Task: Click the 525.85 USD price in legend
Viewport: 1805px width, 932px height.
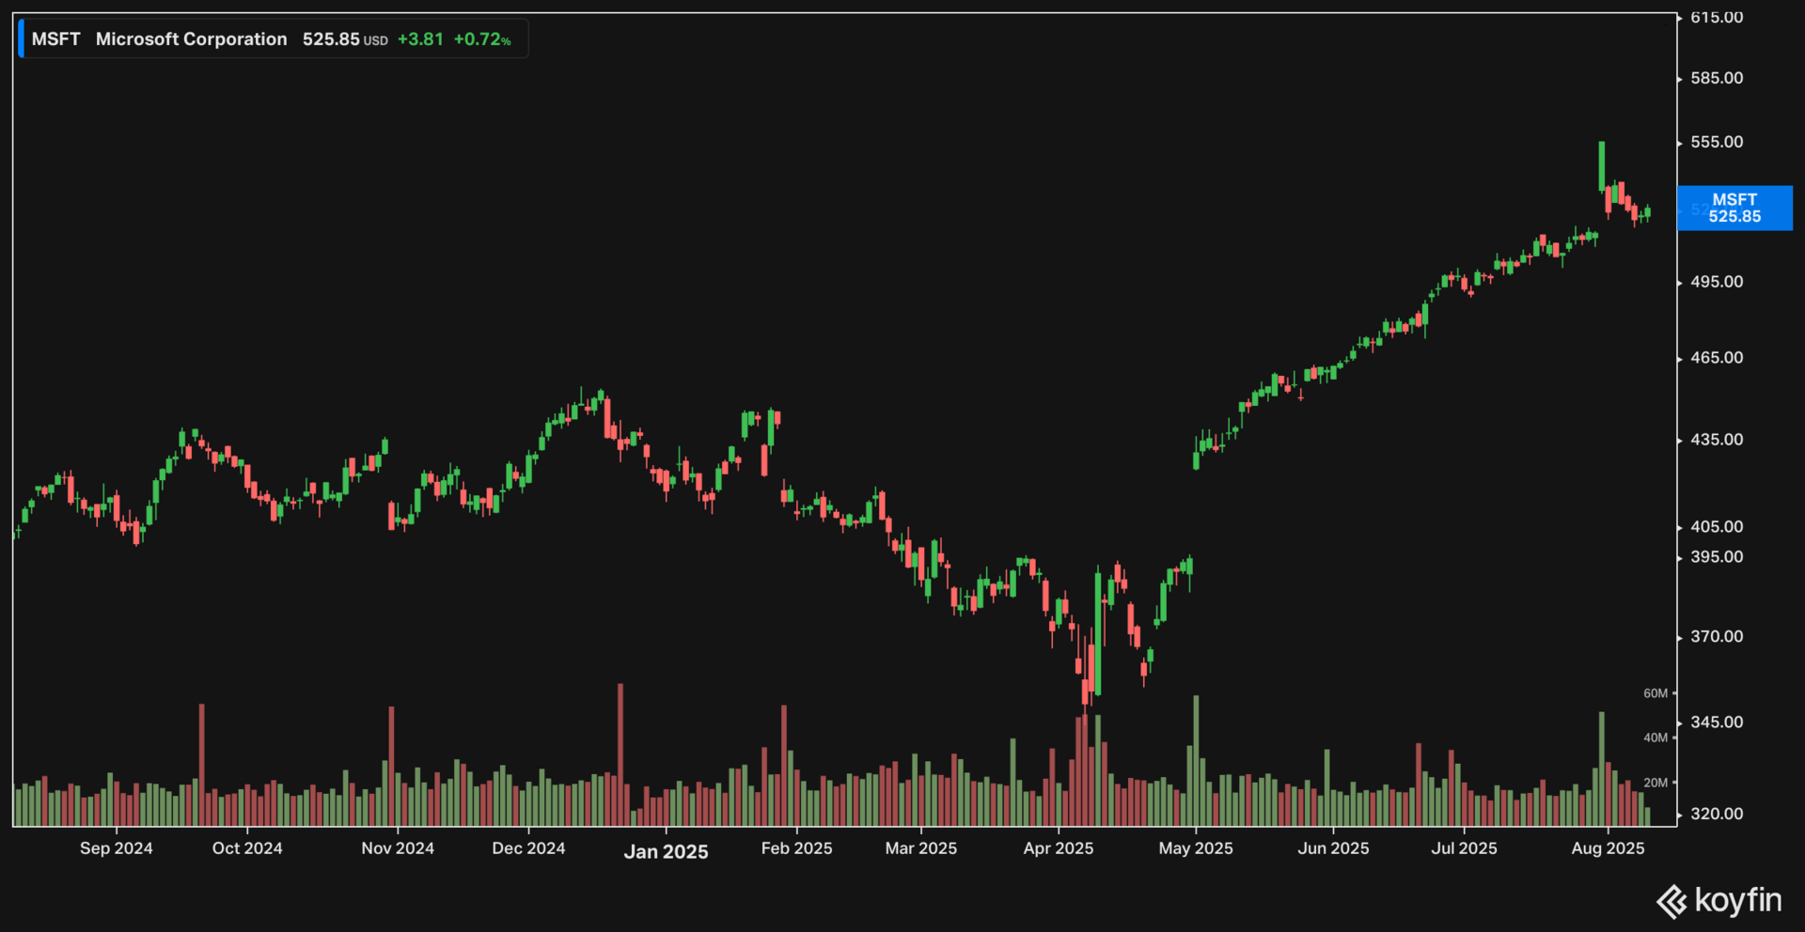Action: click(x=345, y=39)
